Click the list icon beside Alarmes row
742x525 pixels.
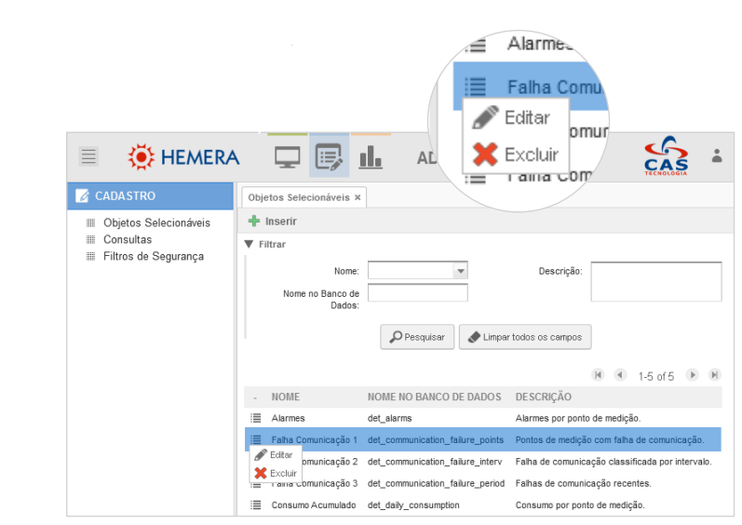[x=256, y=418]
